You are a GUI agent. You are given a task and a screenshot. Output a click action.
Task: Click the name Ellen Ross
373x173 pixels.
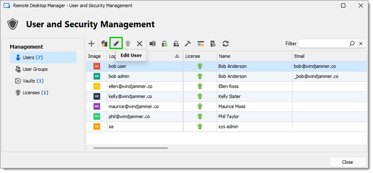point(228,86)
